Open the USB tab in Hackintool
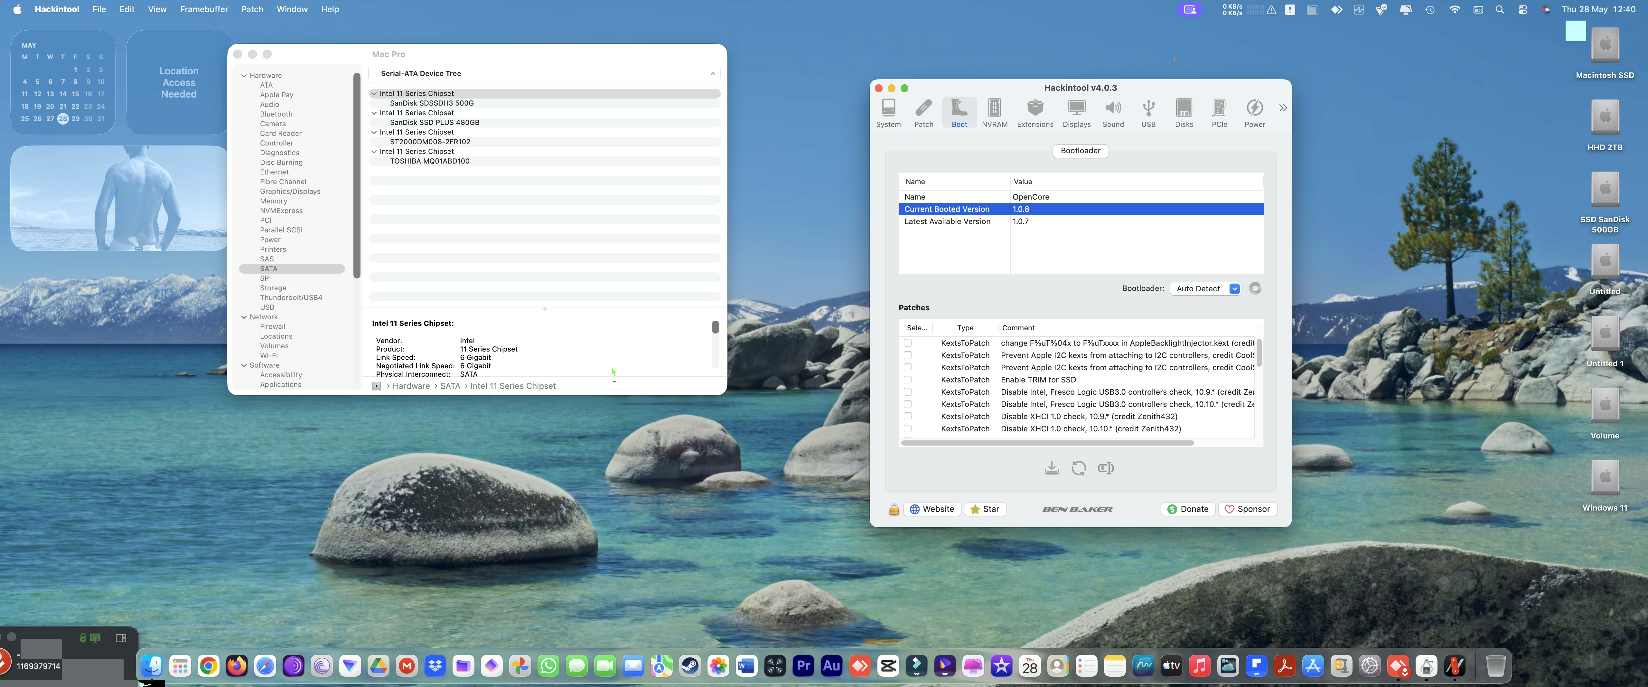 tap(1148, 113)
